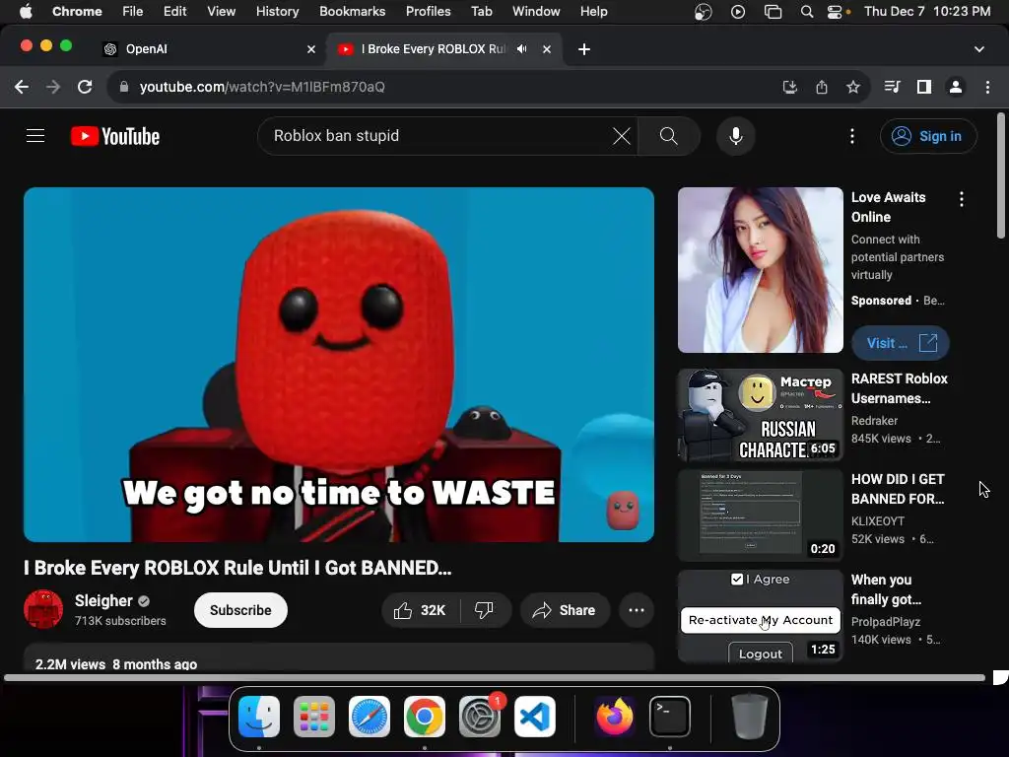Open Control Center in the menu bar
The height and width of the screenshot is (757, 1009).
point(835,12)
